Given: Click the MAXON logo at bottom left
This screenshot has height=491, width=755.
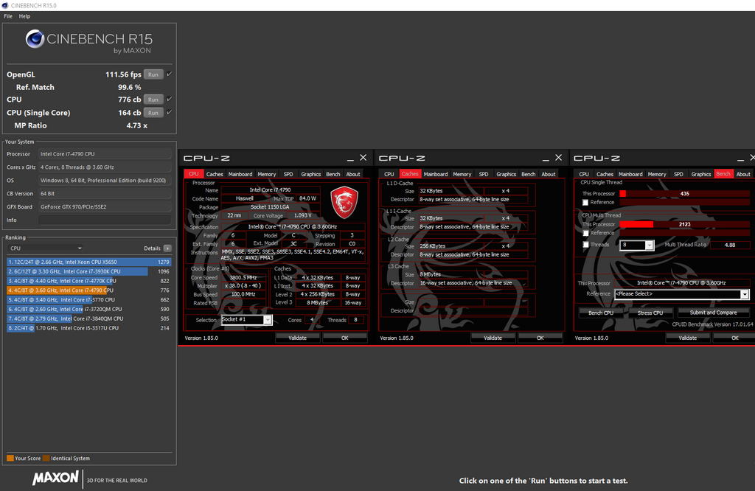Looking at the screenshot, I should [55, 478].
